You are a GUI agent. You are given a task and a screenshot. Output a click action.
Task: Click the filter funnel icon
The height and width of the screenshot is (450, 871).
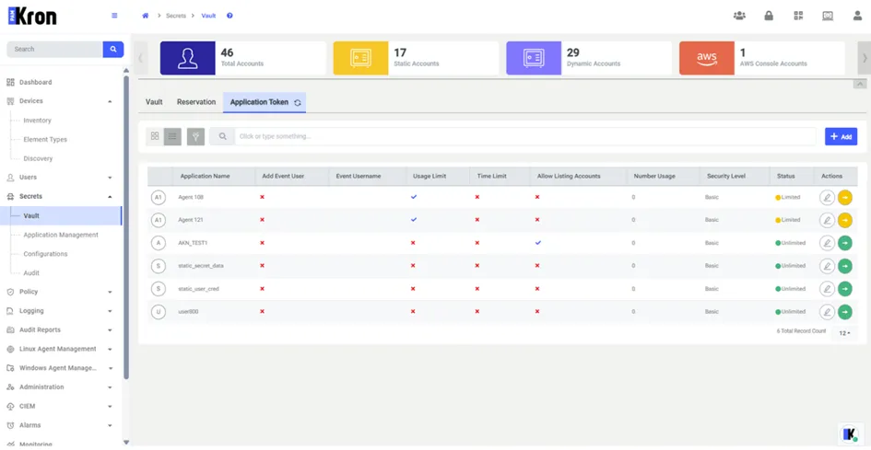click(x=195, y=136)
